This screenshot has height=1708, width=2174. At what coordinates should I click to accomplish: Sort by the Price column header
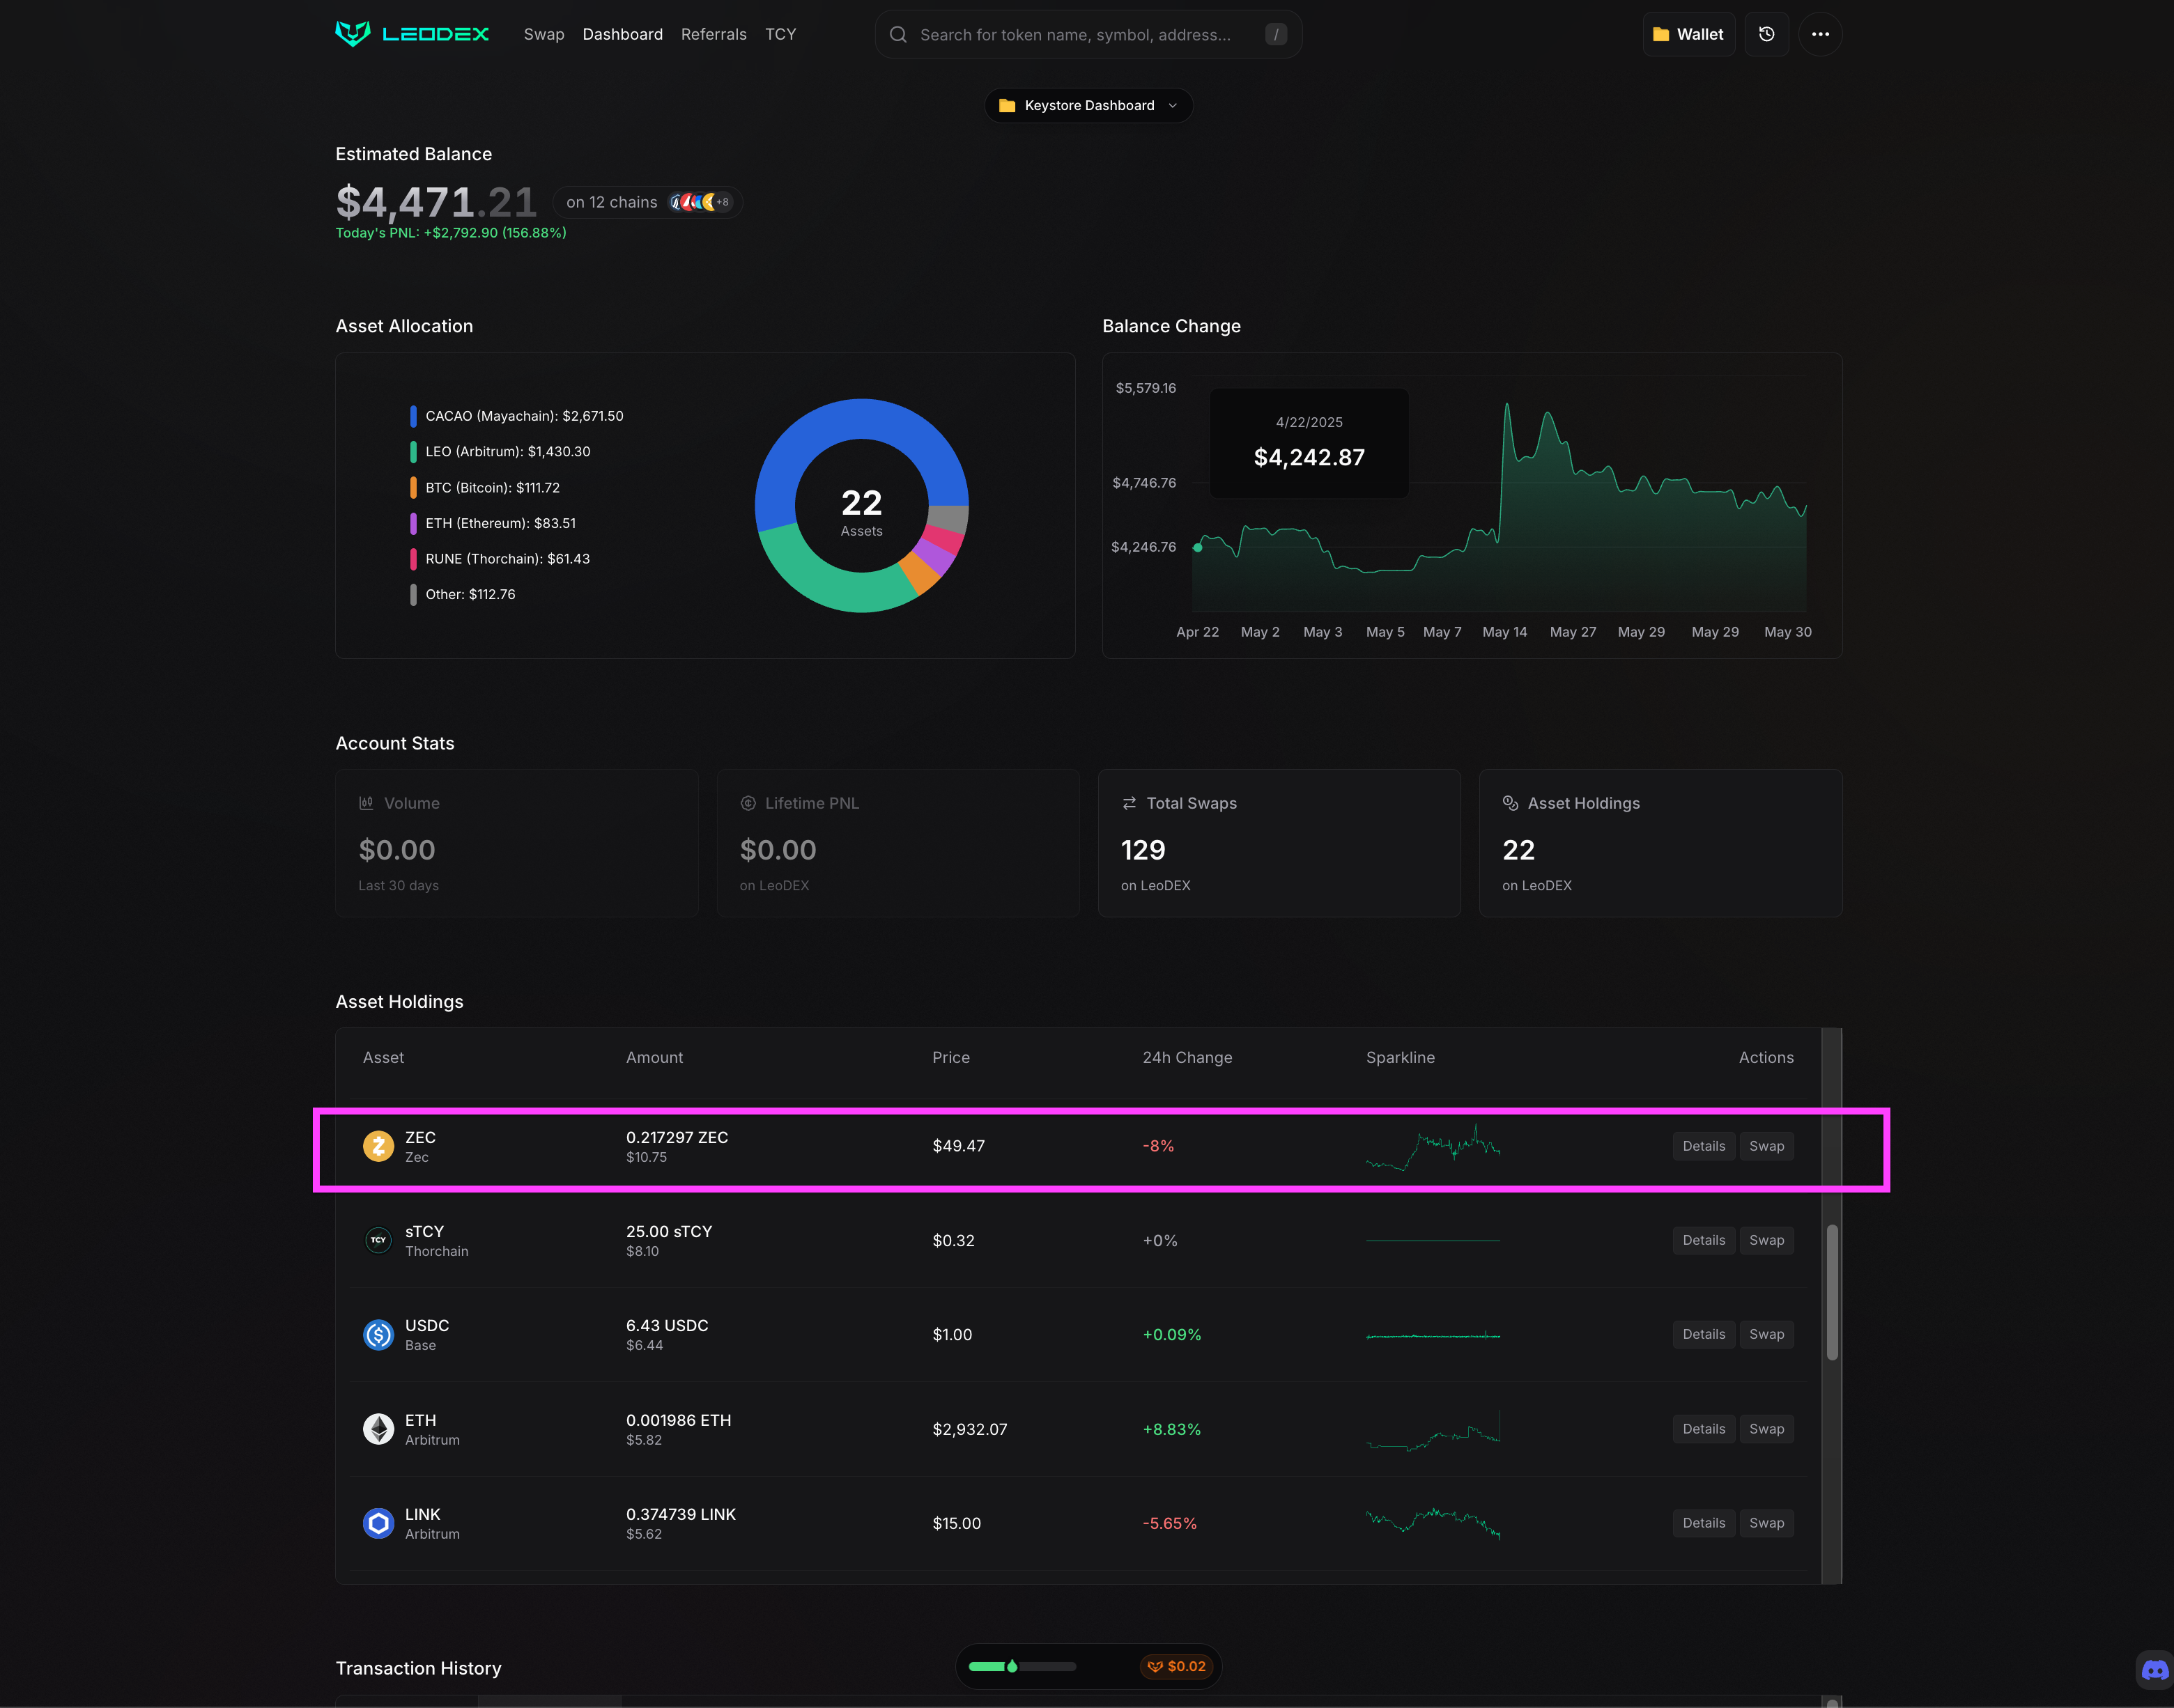point(950,1057)
